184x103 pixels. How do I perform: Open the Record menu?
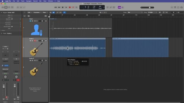click(x=35, y=1)
